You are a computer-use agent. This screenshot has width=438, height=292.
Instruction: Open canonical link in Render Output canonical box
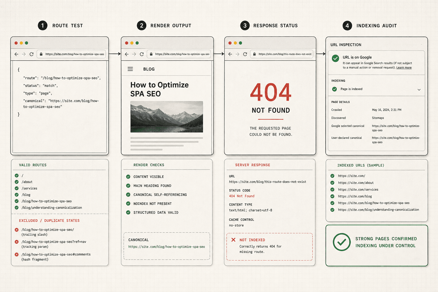click(167, 247)
